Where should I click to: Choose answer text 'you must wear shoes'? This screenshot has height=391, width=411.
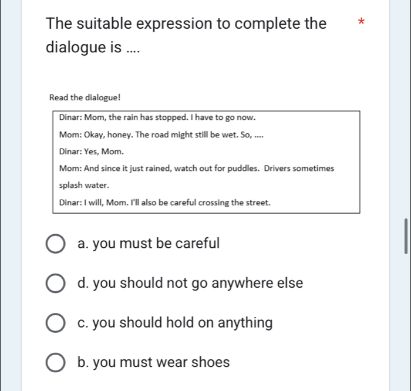pyautogui.click(x=161, y=362)
